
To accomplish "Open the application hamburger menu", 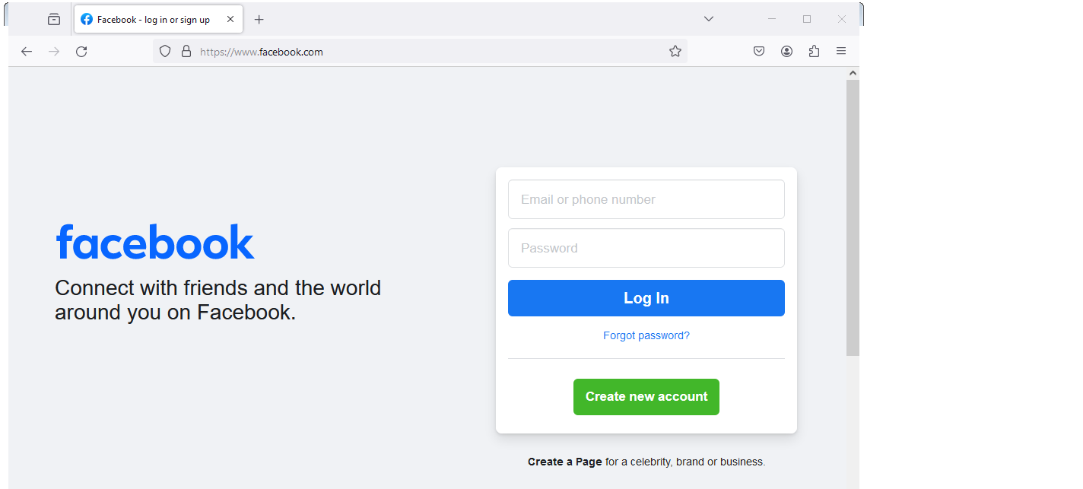I will 841,52.
